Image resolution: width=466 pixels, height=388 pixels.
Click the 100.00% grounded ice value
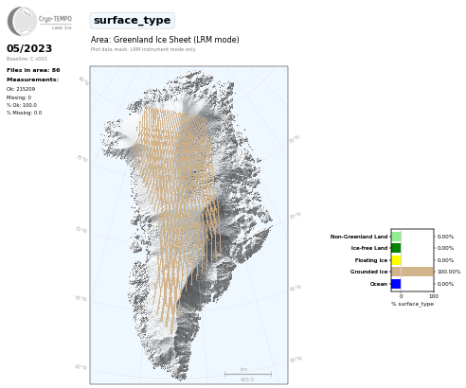(x=449, y=272)
